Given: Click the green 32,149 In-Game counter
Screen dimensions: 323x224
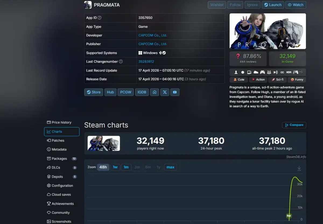Looking at the screenshot, I should (x=287, y=59).
